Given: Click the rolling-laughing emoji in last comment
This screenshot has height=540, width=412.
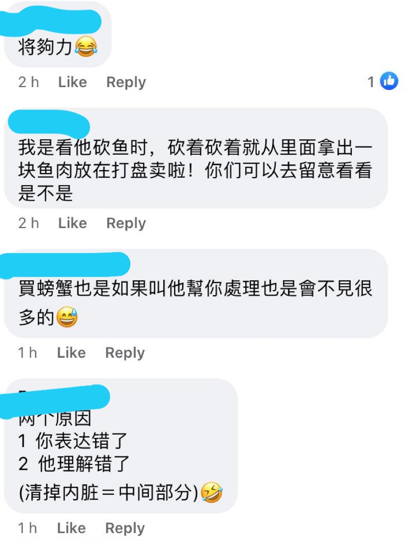Looking at the screenshot, I should click(211, 493).
